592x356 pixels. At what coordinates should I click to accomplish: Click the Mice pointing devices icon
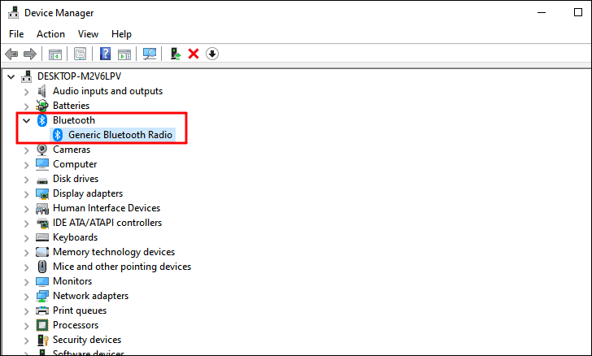pos(42,267)
